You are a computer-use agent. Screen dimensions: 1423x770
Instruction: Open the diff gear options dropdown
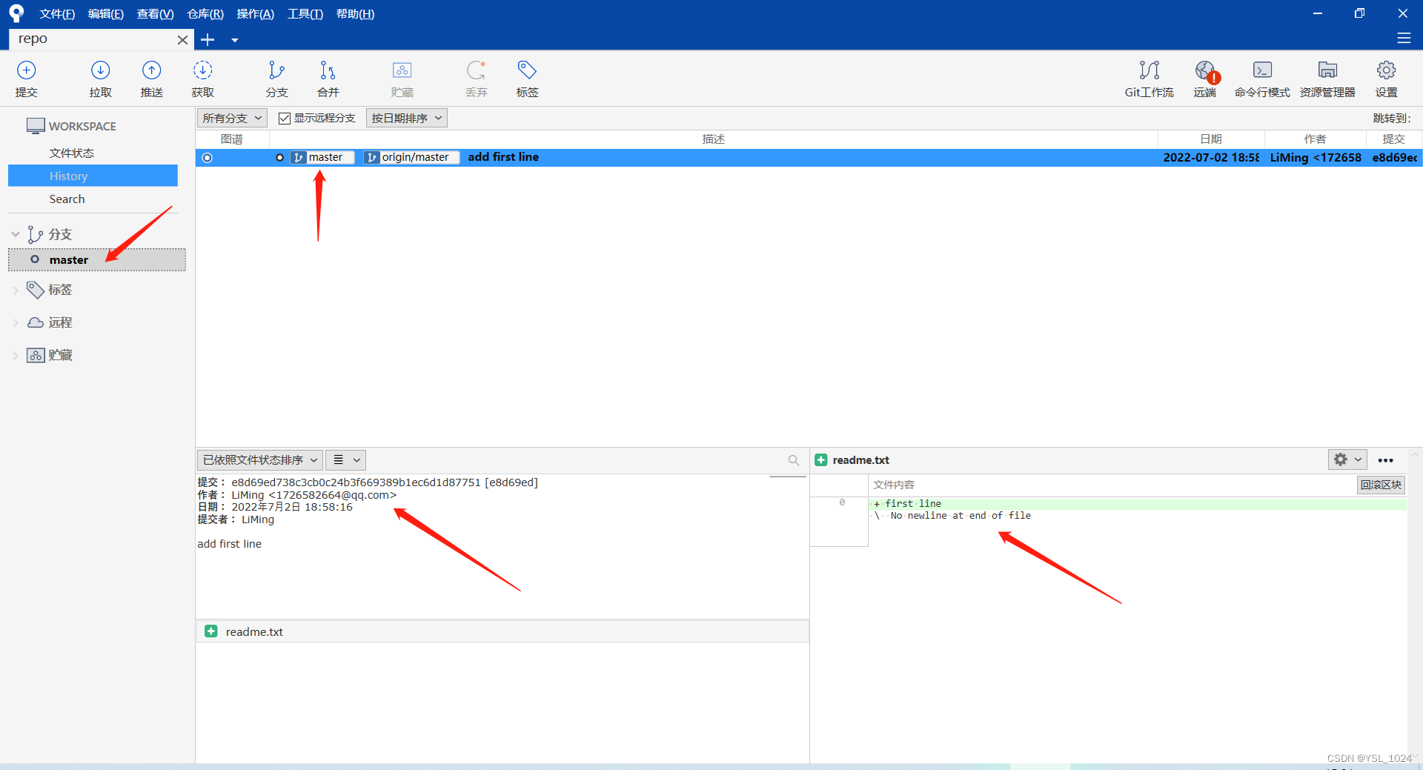pos(1347,460)
